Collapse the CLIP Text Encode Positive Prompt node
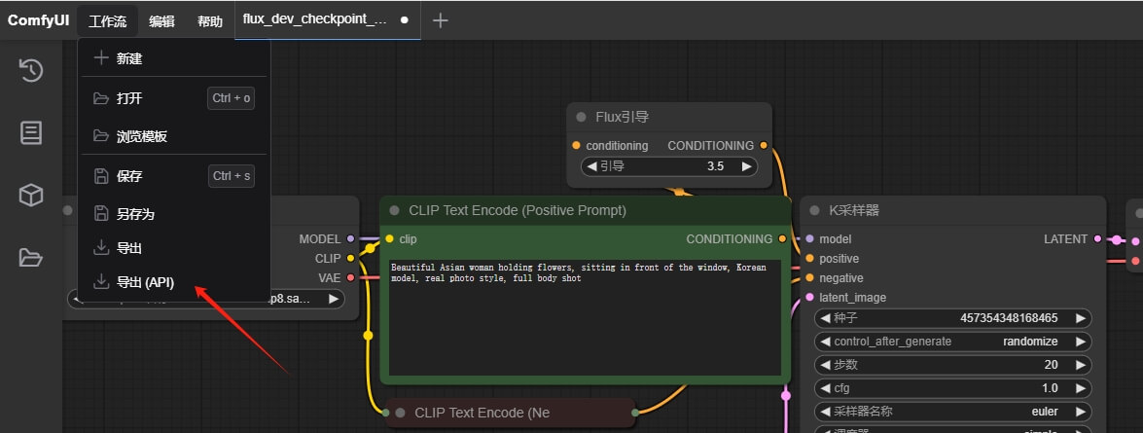The image size is (1143, 433). [394, 210]
